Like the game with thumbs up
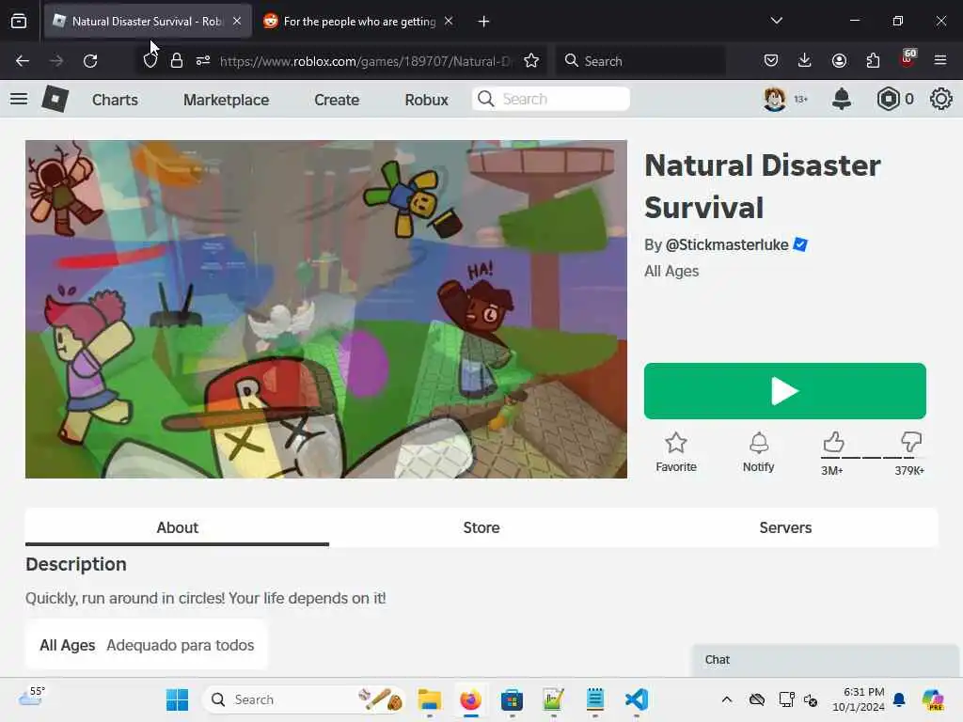This screenshot has height=722, width=963. click(833, 442)
